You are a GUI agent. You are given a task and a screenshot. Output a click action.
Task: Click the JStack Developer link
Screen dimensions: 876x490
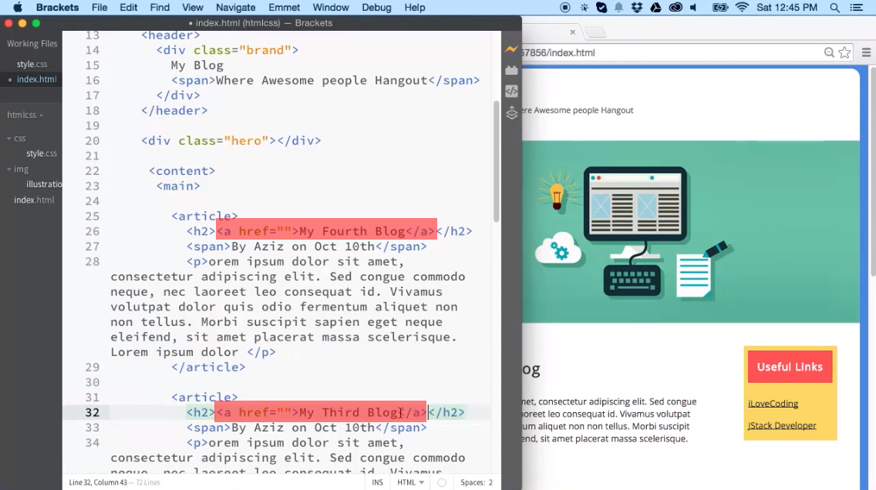pos(782,425)
